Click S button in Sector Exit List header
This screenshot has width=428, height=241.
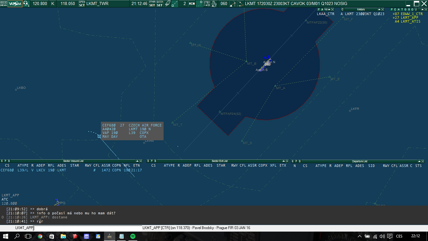coord(155,161)
